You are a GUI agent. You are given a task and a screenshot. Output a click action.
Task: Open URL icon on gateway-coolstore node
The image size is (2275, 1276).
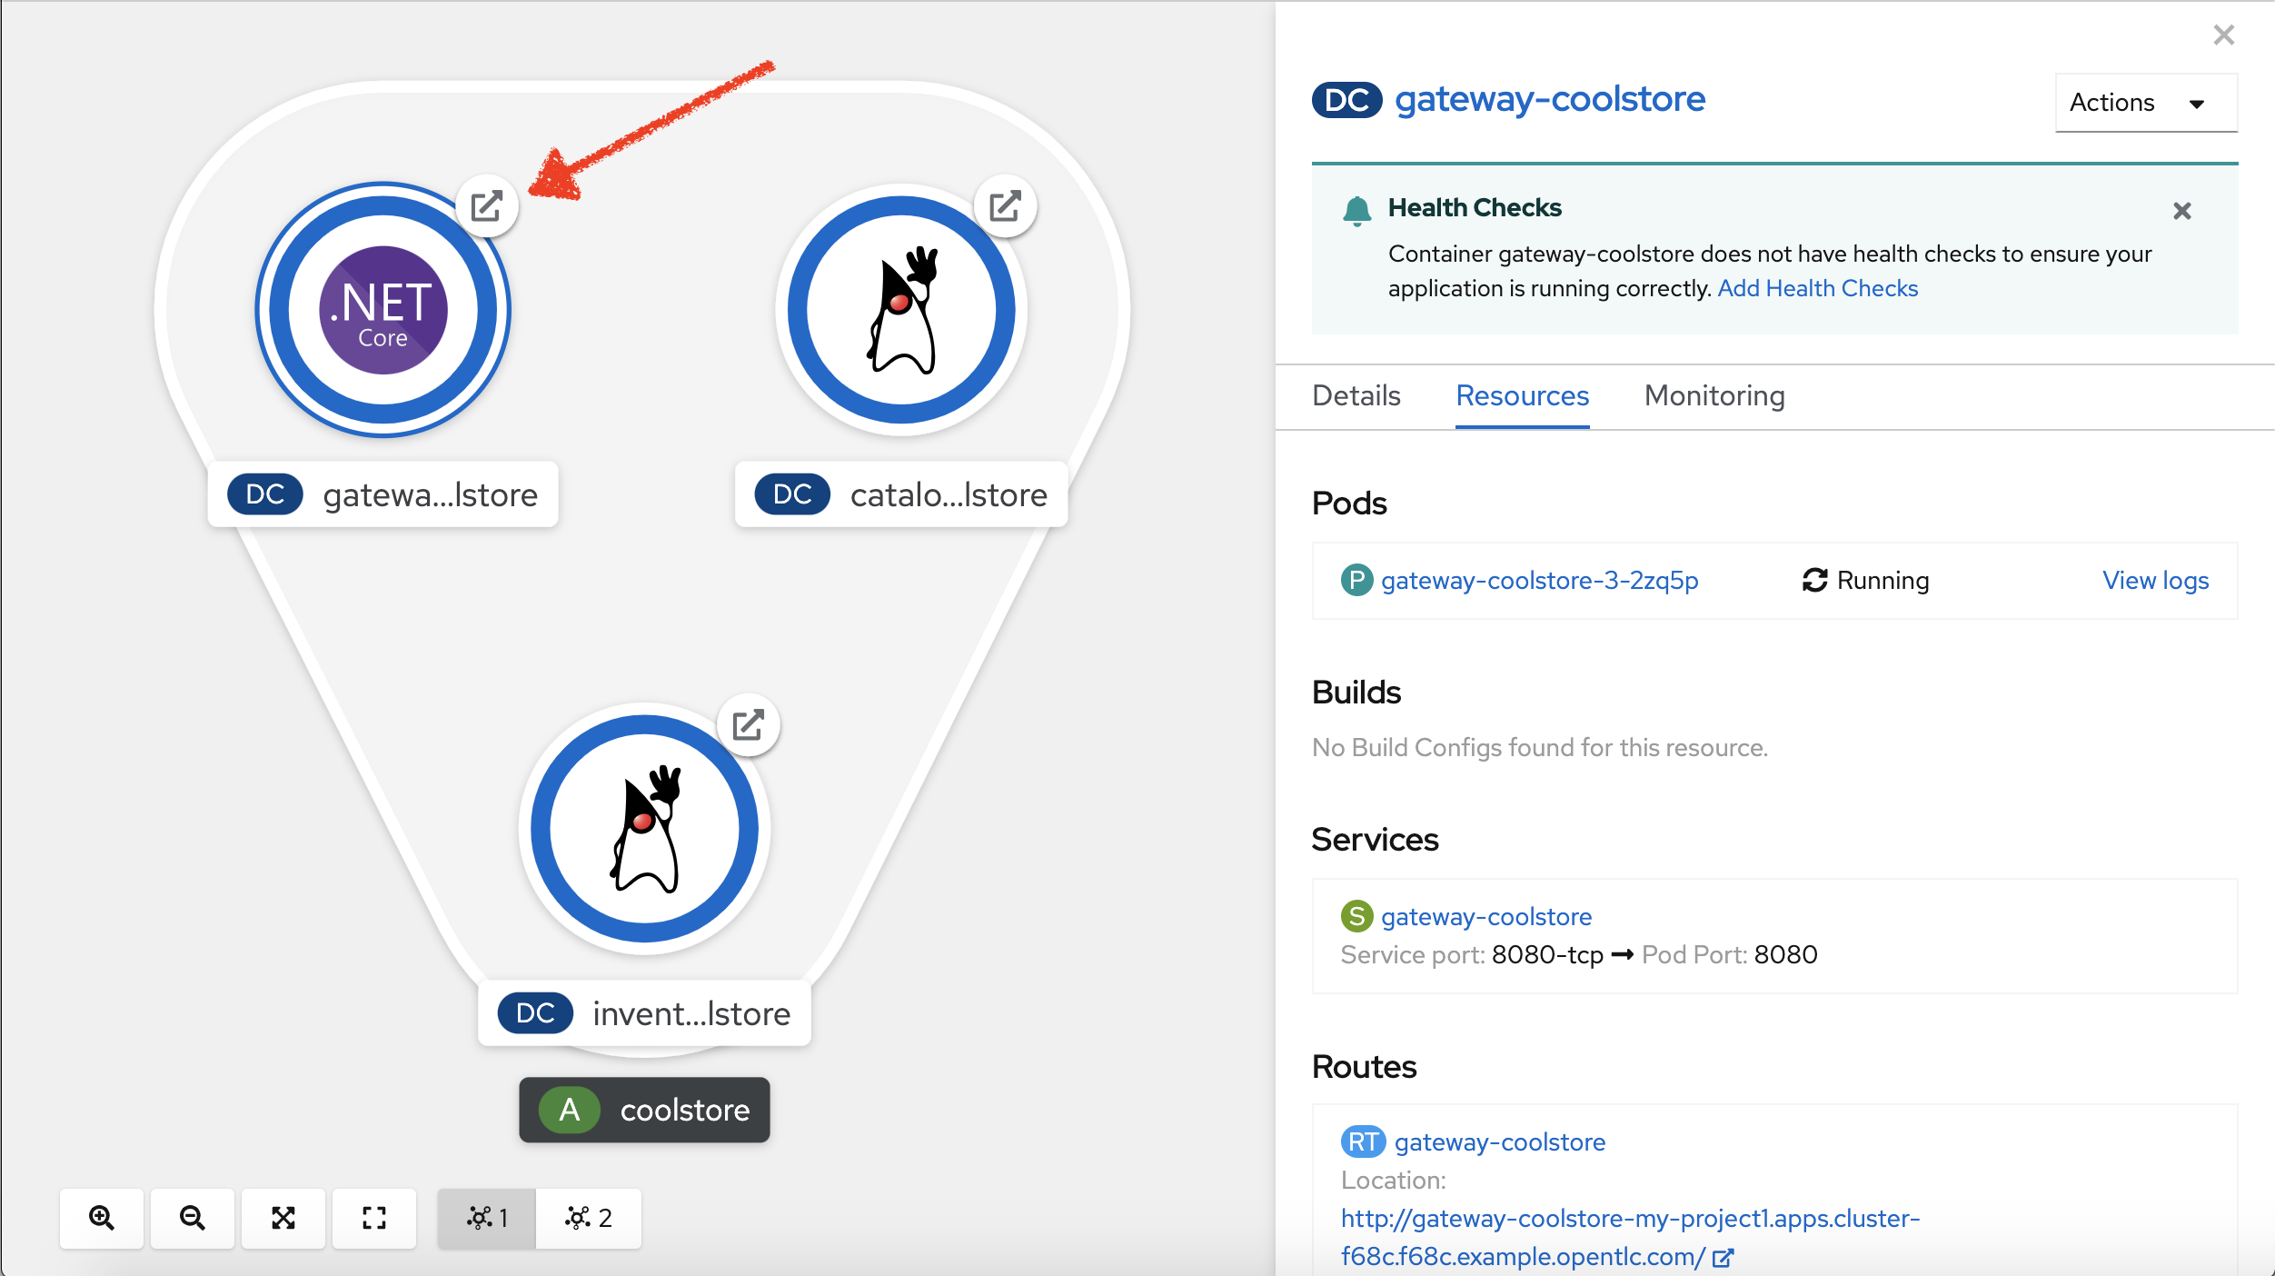pos(487,206)
